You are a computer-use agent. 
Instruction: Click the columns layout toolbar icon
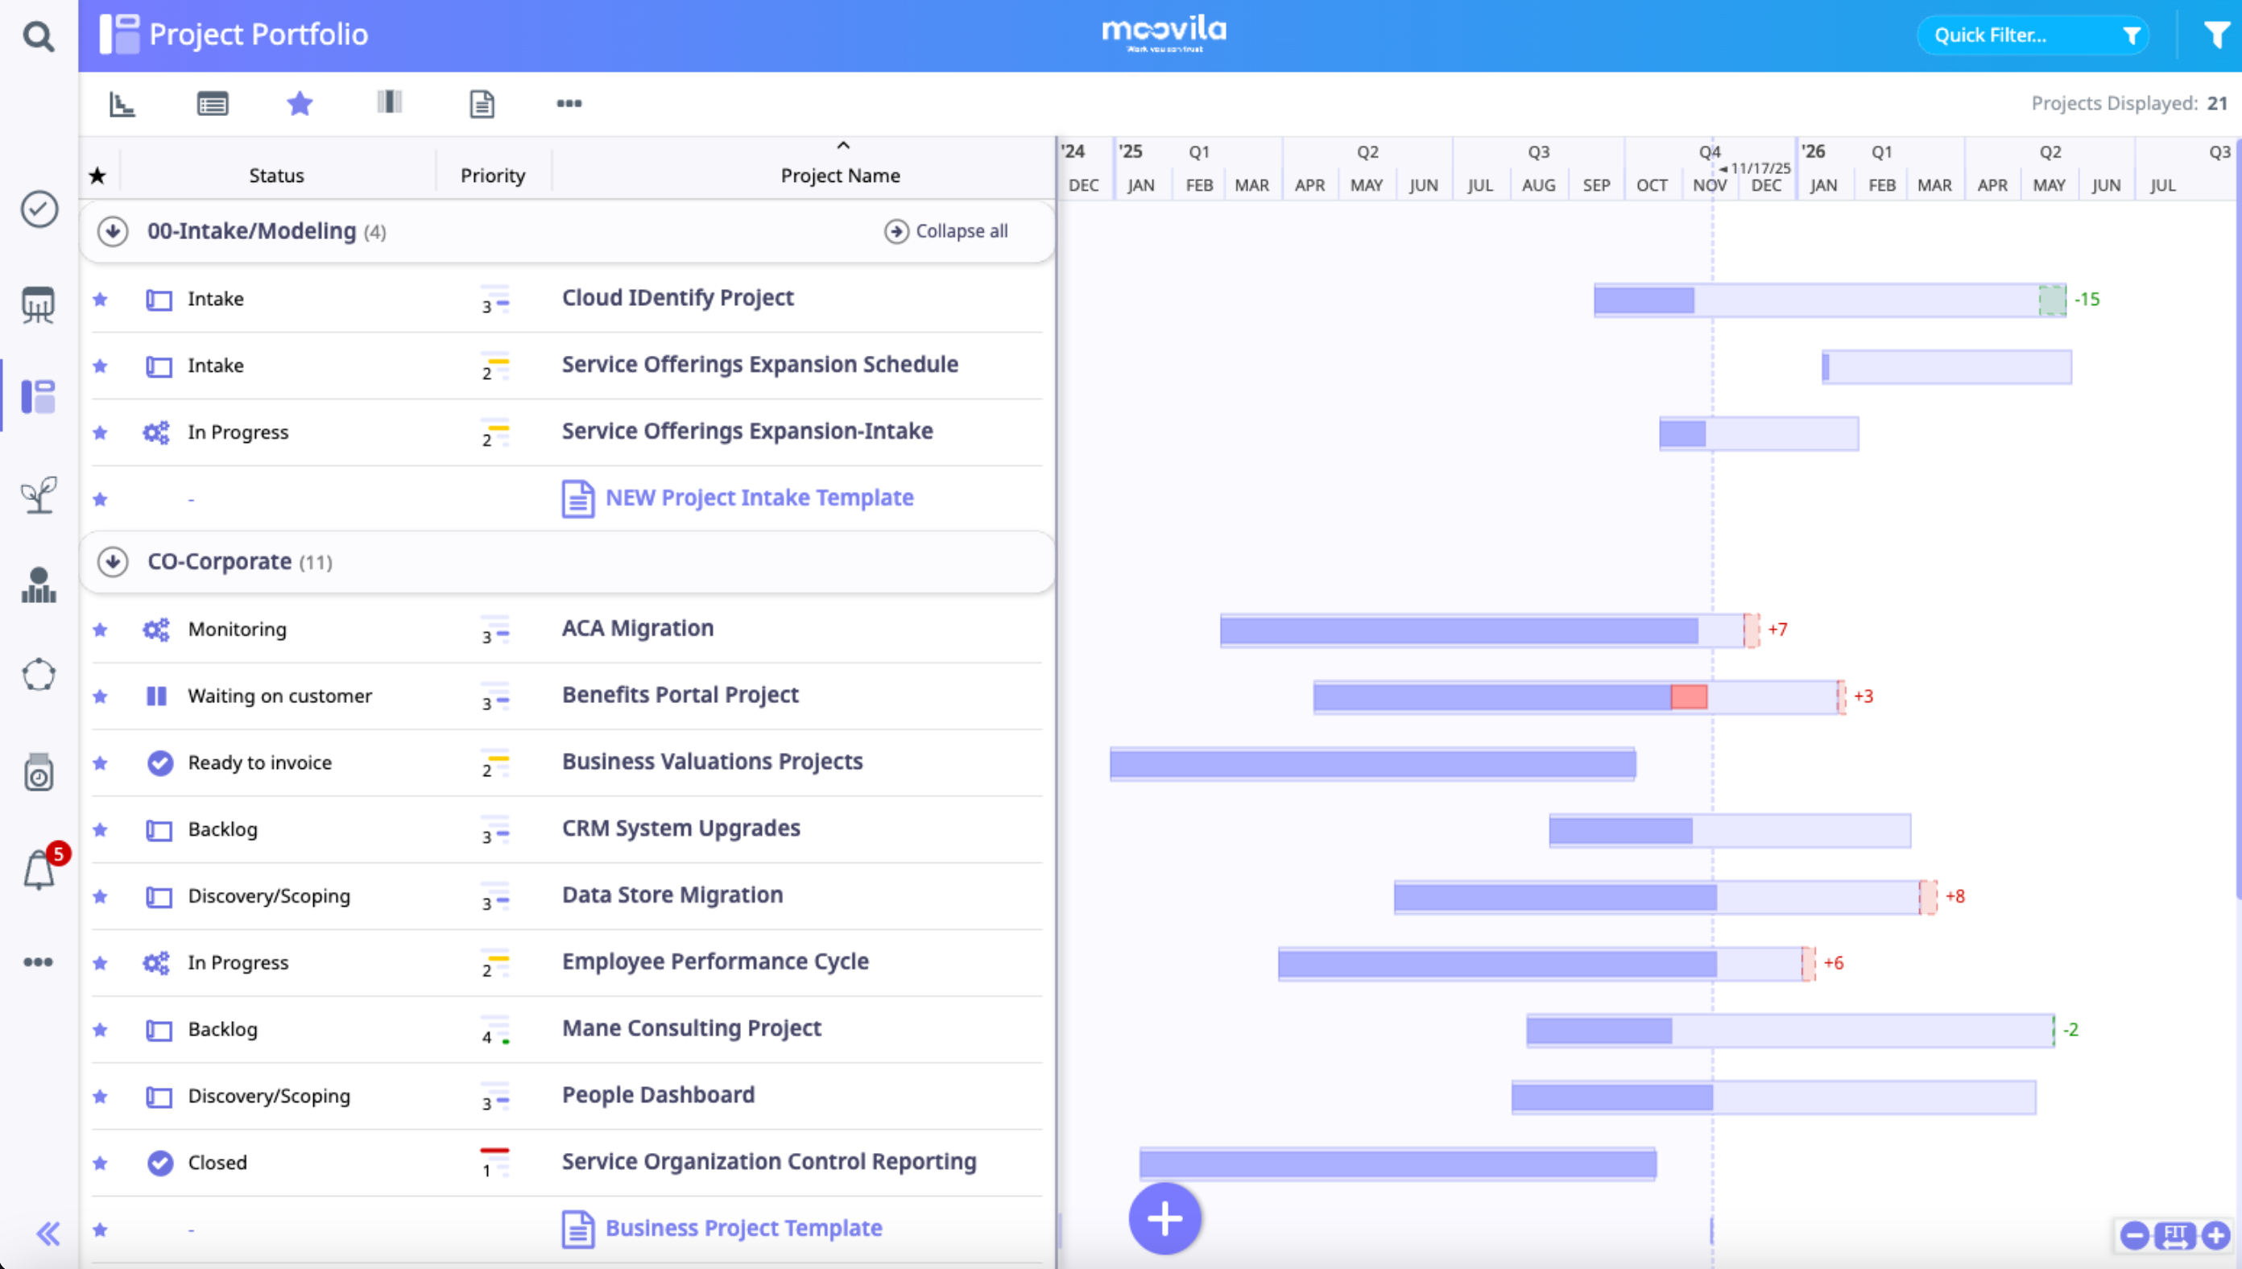pyautogui.click(x=389, y=102)
